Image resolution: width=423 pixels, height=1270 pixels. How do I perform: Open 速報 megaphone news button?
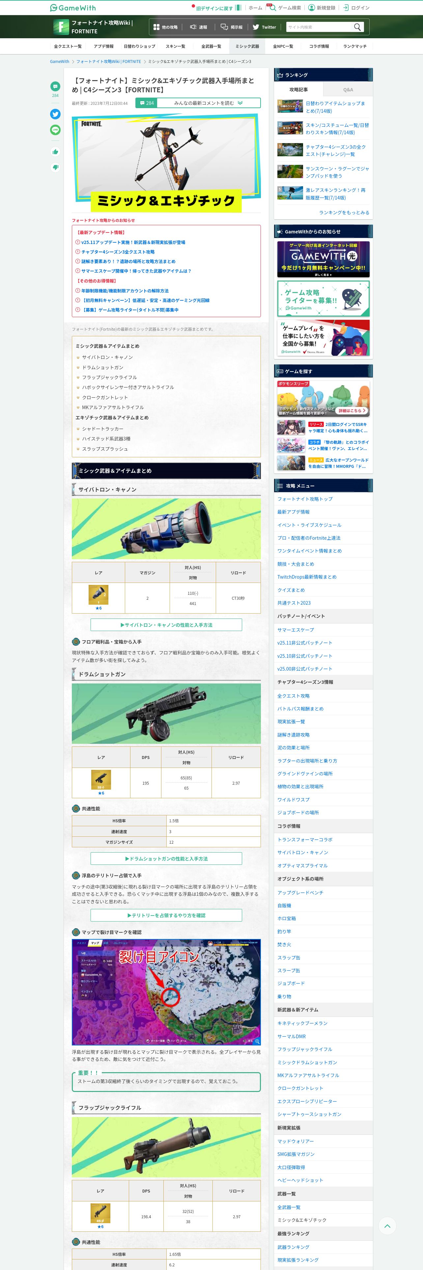pos(198,27)
